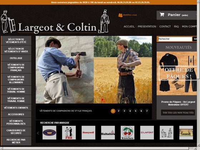Go to slide 1 of the slideshow
Screen dimensions: 200x150
[x=113, y=111]
